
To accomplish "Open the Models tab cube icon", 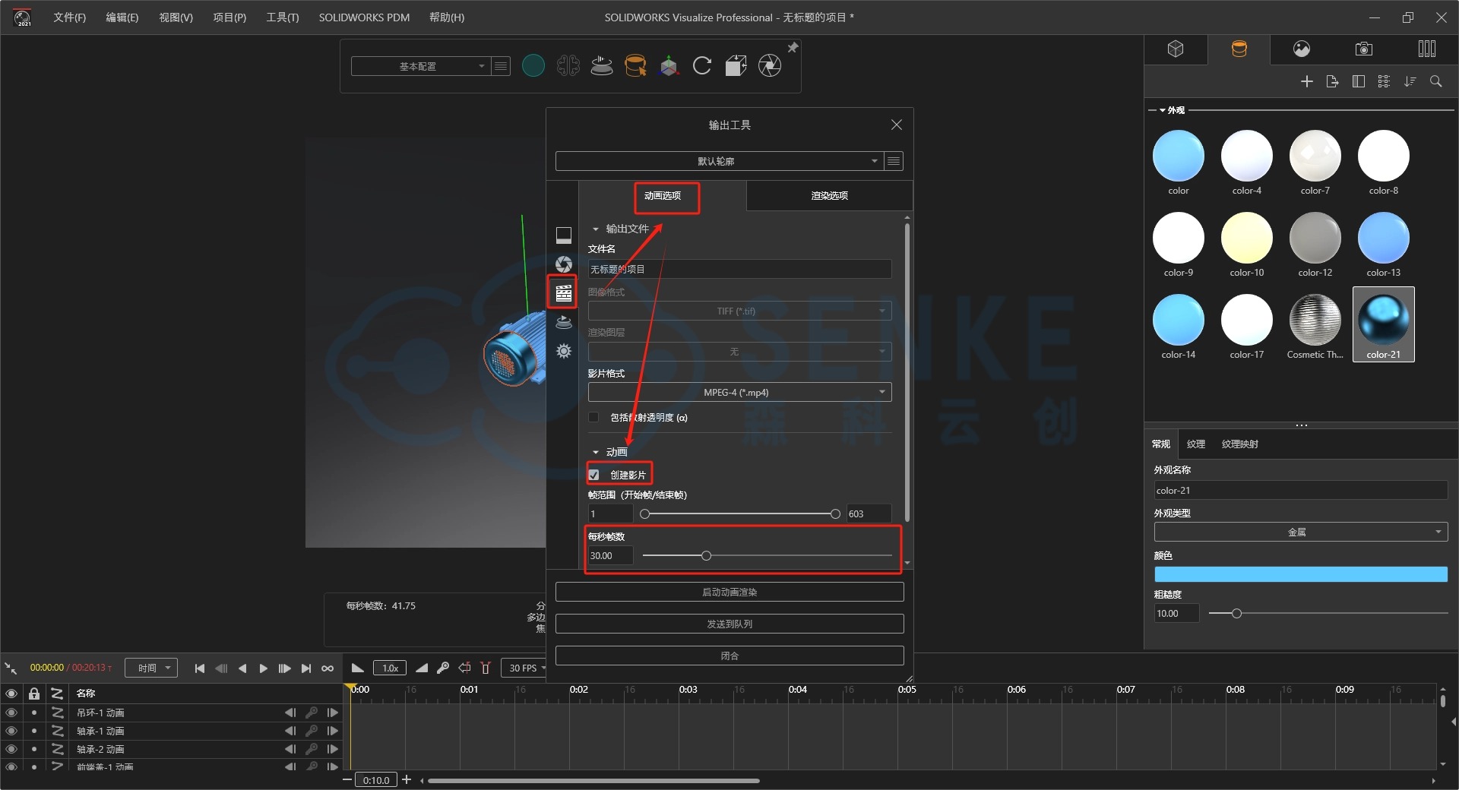I will 1176,49.
